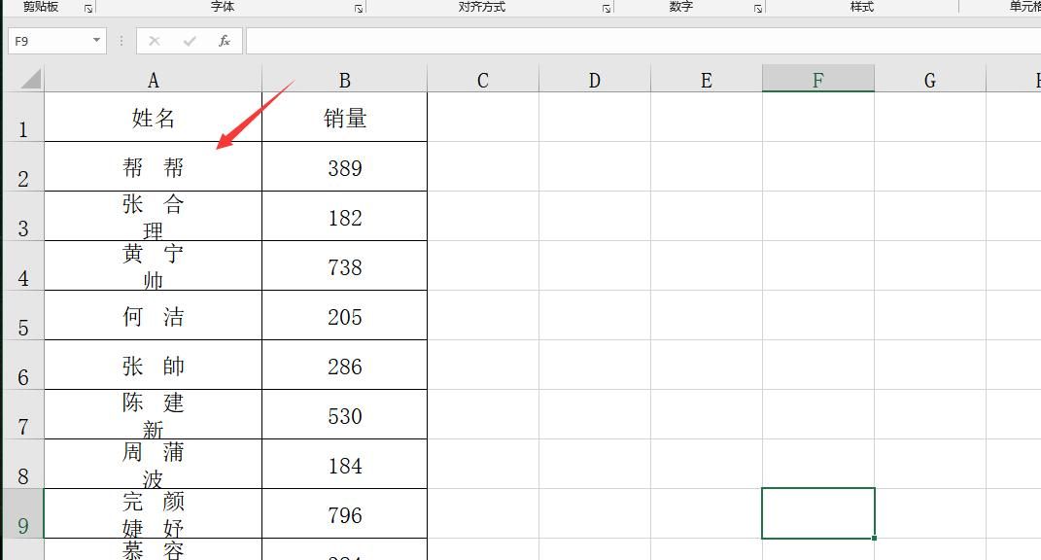The height and width of the screenshot is (560, 1041).
Task: Select cell A2 containing 帮帮
Action: (x=153, y=166)
